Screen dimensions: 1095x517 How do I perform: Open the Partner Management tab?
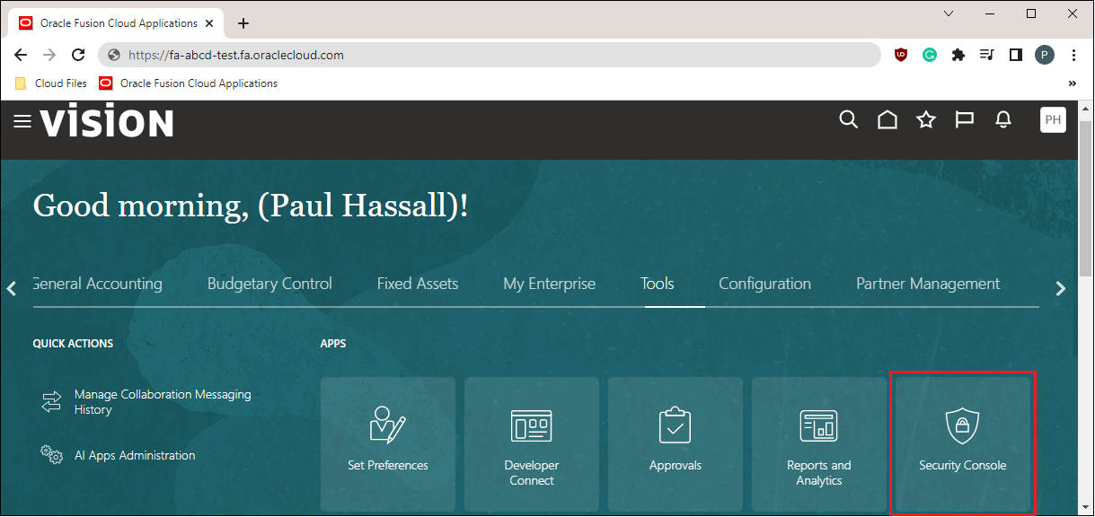pyautogui.click(x=928, y=284)
